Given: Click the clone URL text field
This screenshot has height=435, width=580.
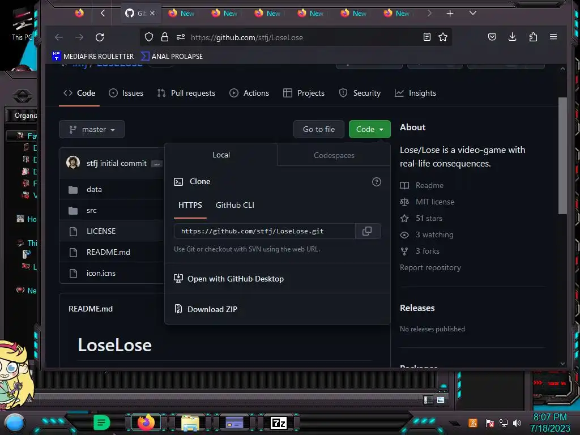Looking at the screenshot, I should 265,231.
